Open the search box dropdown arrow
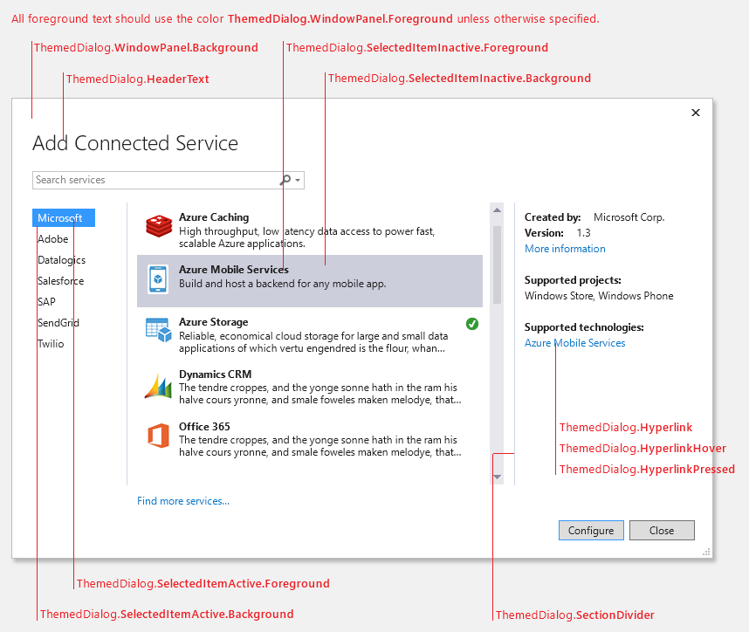The height and width of the screenshot is (632, 749). pos(298,180)
